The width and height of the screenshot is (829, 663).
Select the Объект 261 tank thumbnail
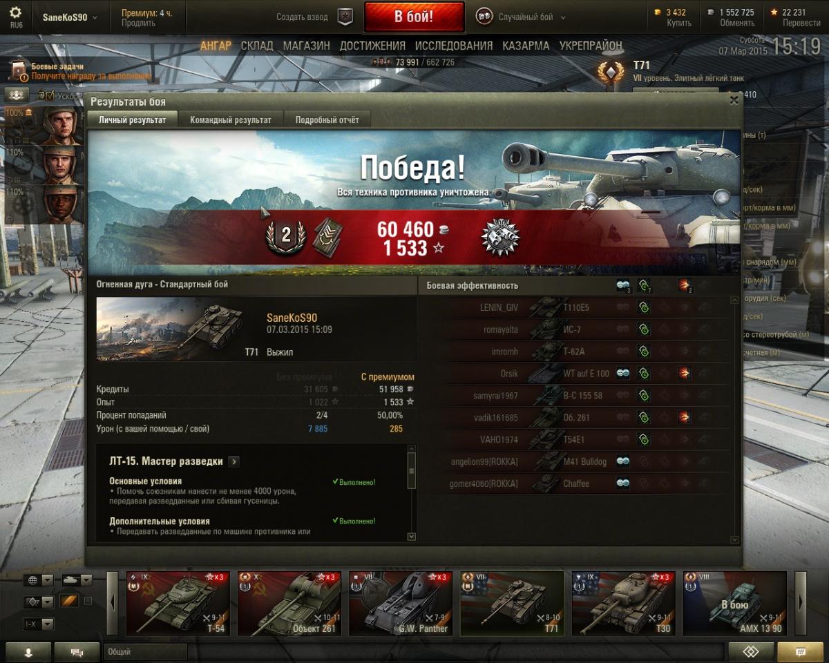(x=289, y=603)
